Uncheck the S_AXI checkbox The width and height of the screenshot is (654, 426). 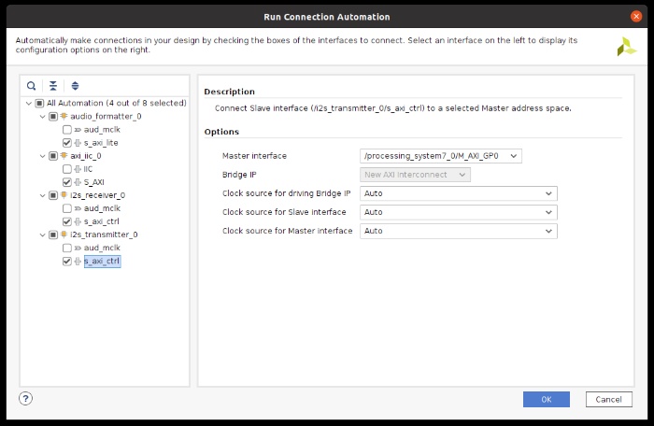point(66,182)
